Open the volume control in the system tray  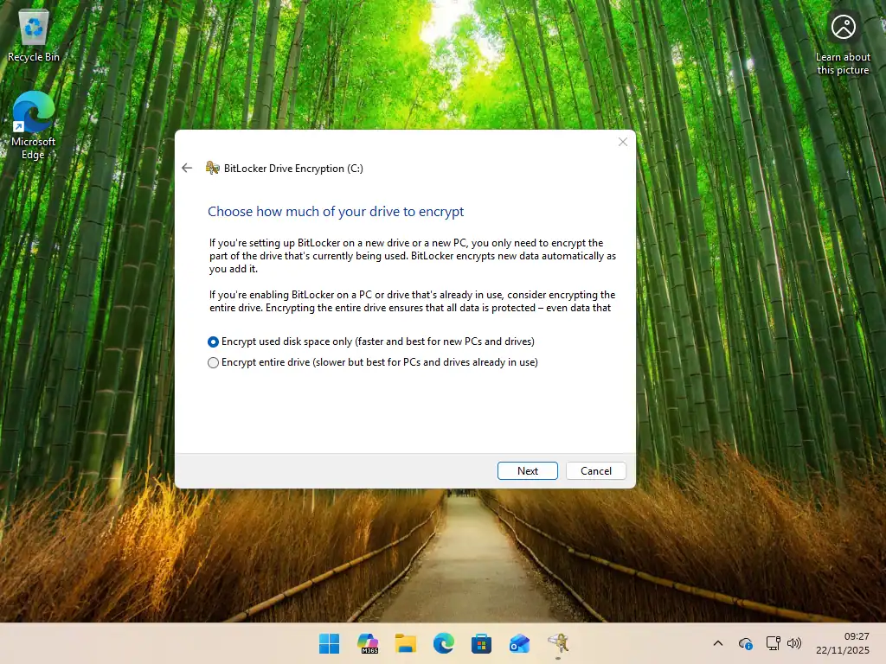pyautogui.click(x=793, y=643)
